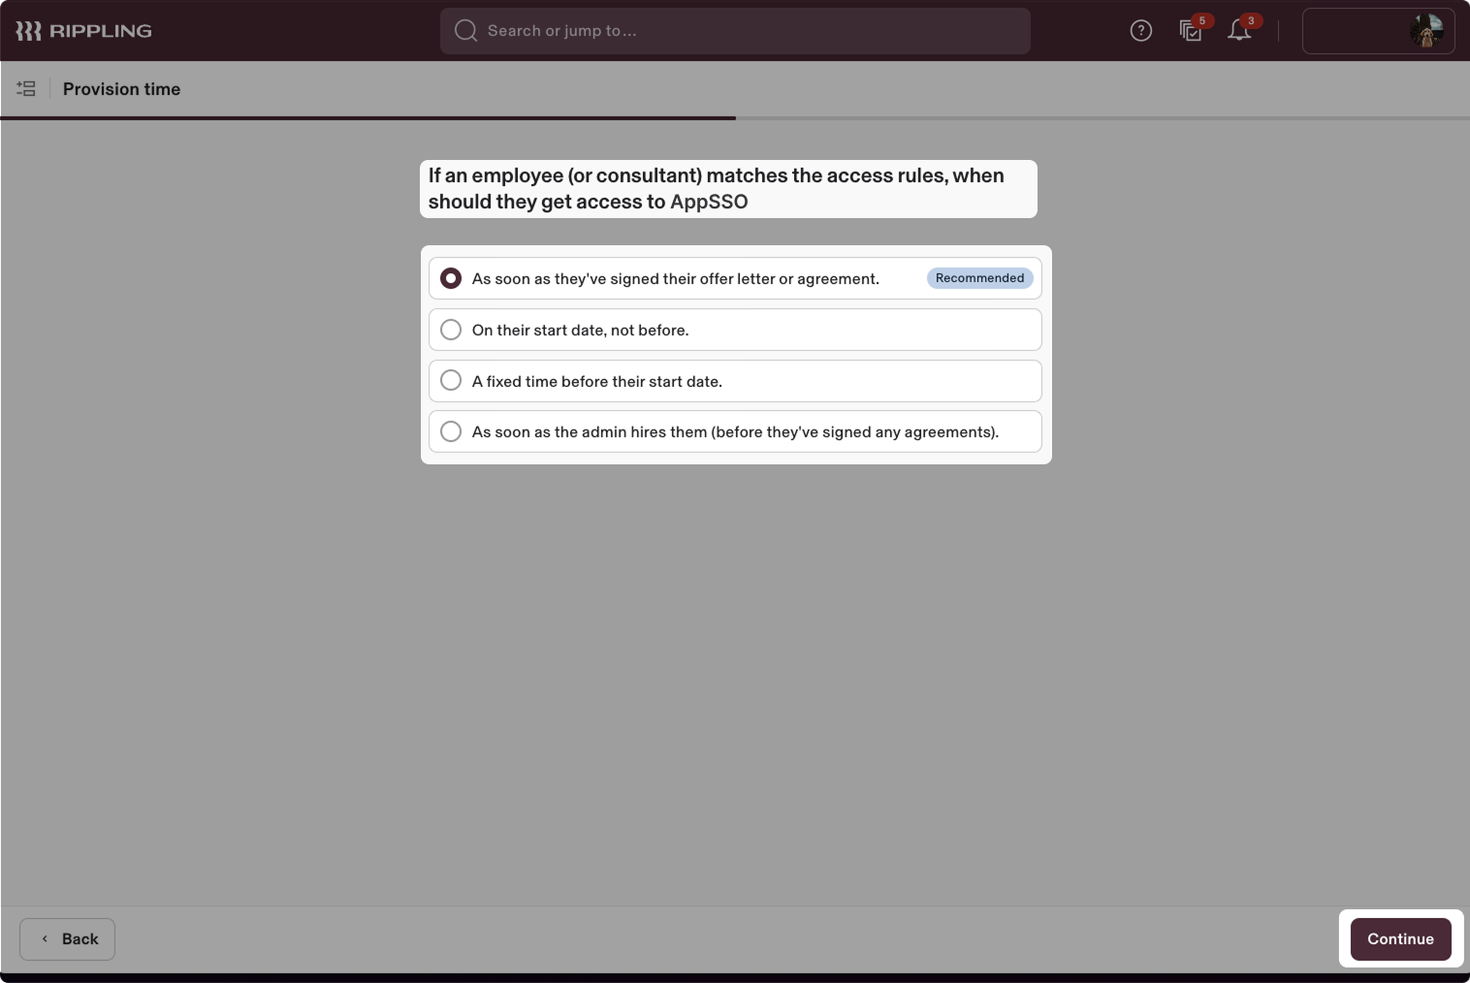Click the Rippling logo in the top bar
The image size is (1470, 983).
point(83,30)
